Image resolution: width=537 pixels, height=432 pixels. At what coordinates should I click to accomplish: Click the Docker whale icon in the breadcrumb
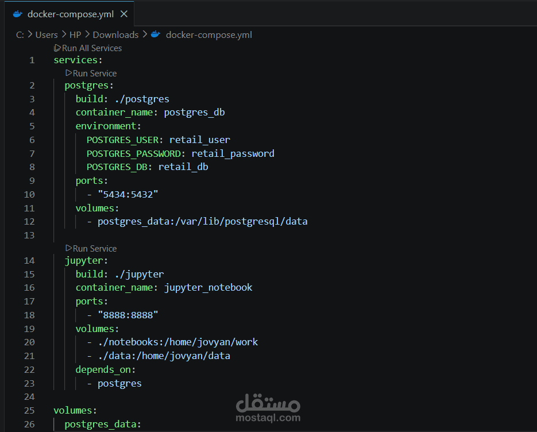(156, 34)
